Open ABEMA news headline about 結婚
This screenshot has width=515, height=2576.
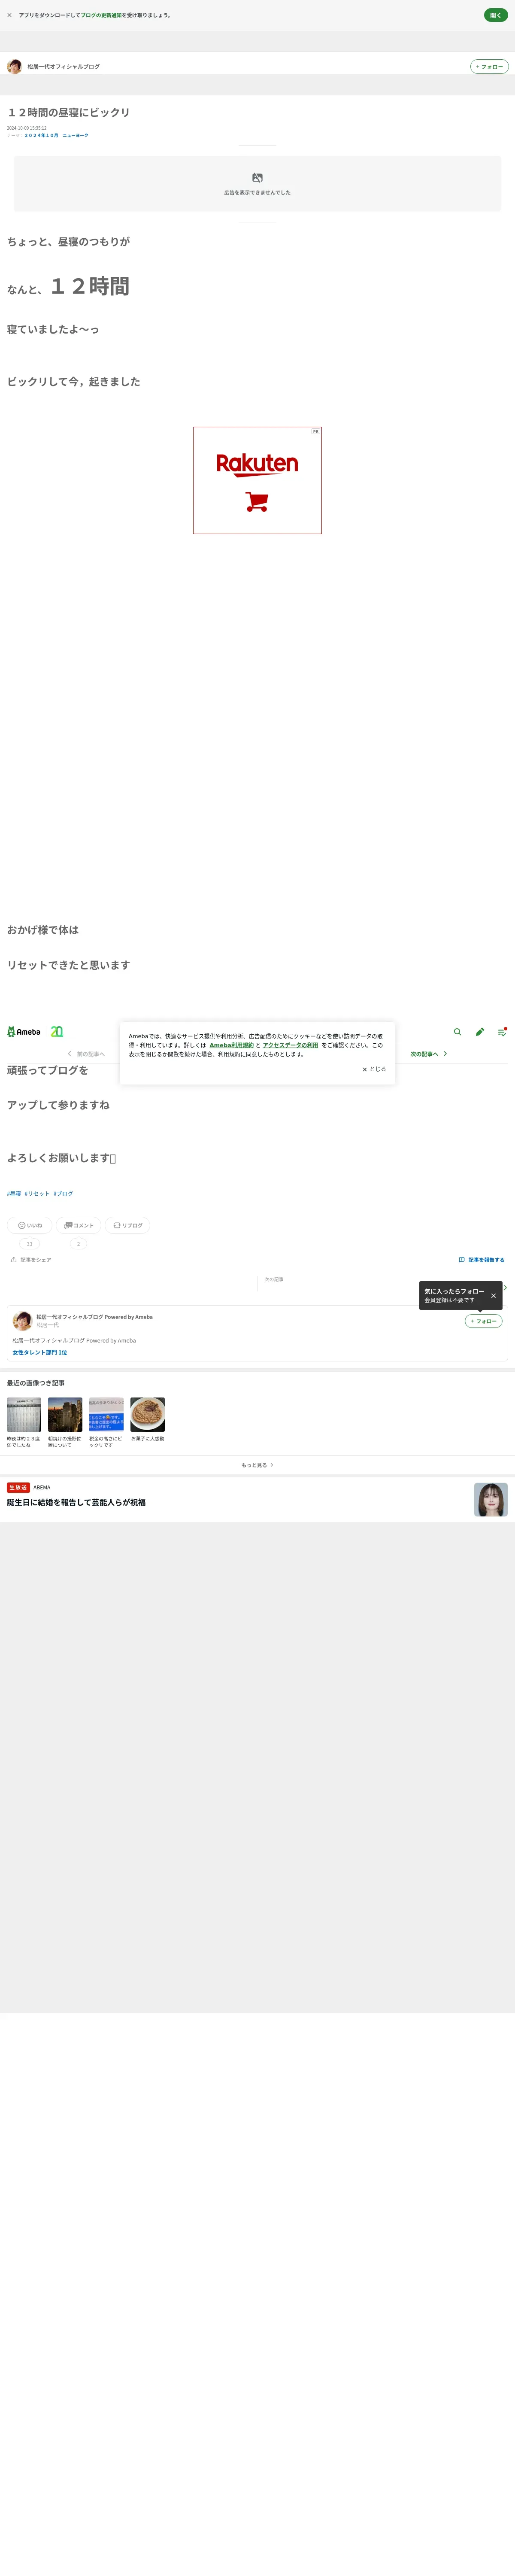(76, 1502)
